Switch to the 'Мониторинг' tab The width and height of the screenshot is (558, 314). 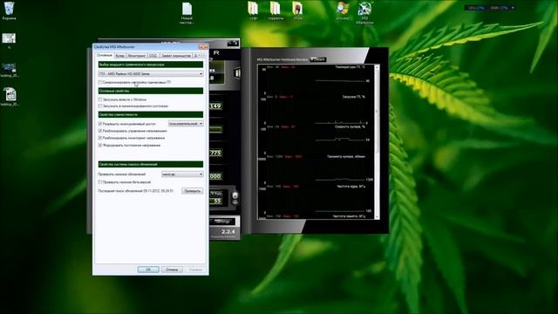pyautogui.click(x=136, y=56)
